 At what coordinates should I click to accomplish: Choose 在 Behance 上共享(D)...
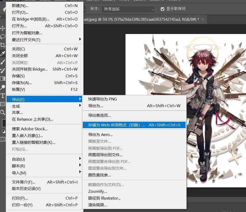(45, 119)
